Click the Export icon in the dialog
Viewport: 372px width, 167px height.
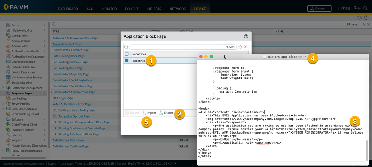[x=161, y=113]
